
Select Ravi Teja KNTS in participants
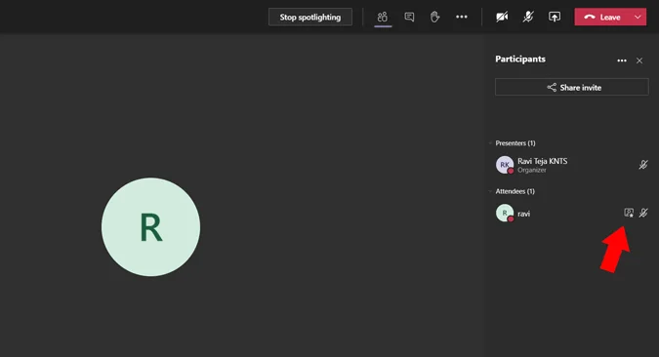coord(571,165)
